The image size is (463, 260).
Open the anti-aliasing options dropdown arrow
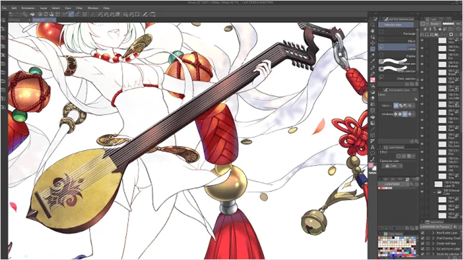coord(413,114)
